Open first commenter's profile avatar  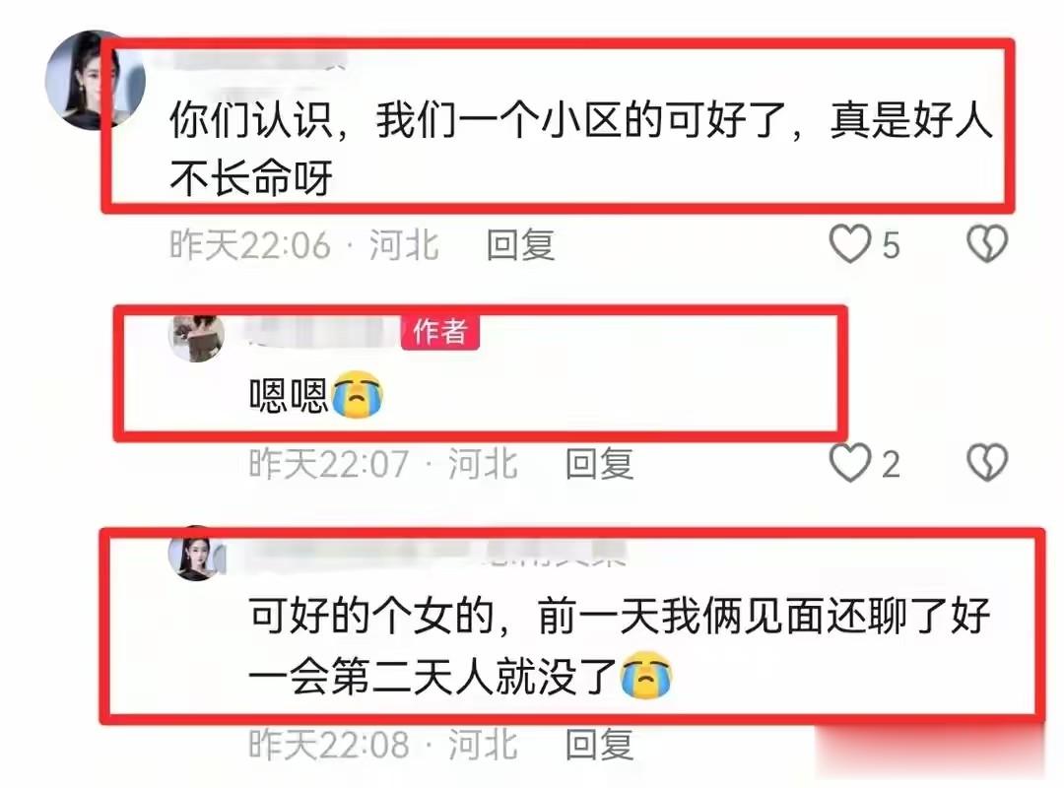pos(95,80)
